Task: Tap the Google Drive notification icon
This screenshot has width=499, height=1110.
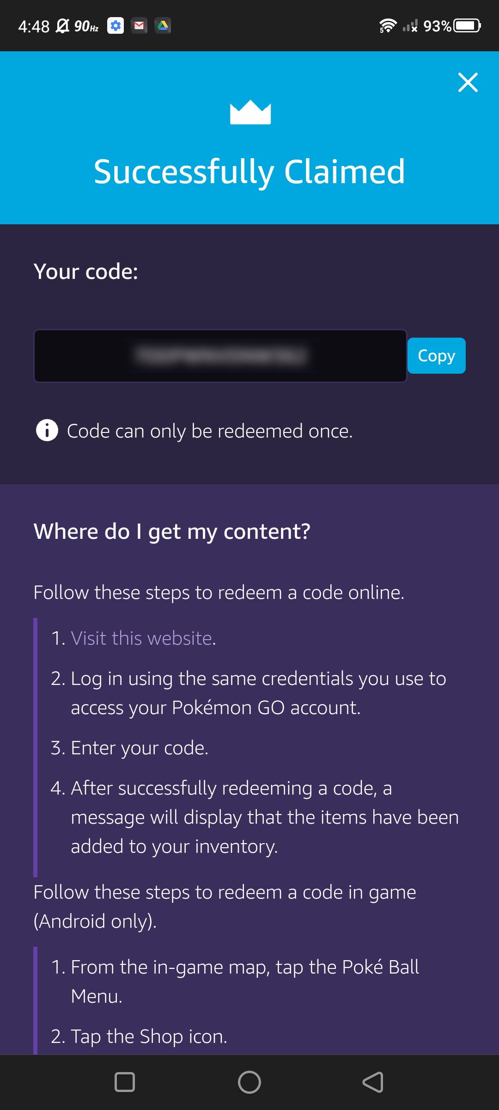Action: 163,26
